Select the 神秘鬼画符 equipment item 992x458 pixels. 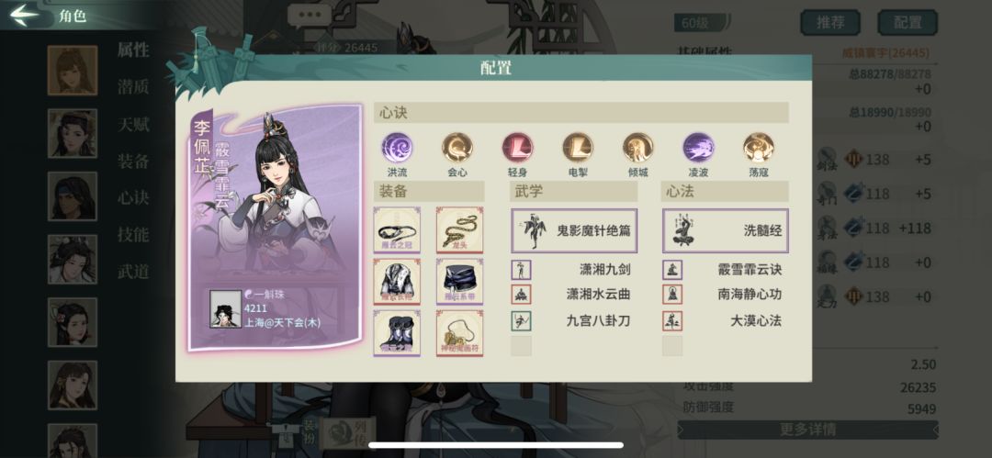[x=459, y=333]
